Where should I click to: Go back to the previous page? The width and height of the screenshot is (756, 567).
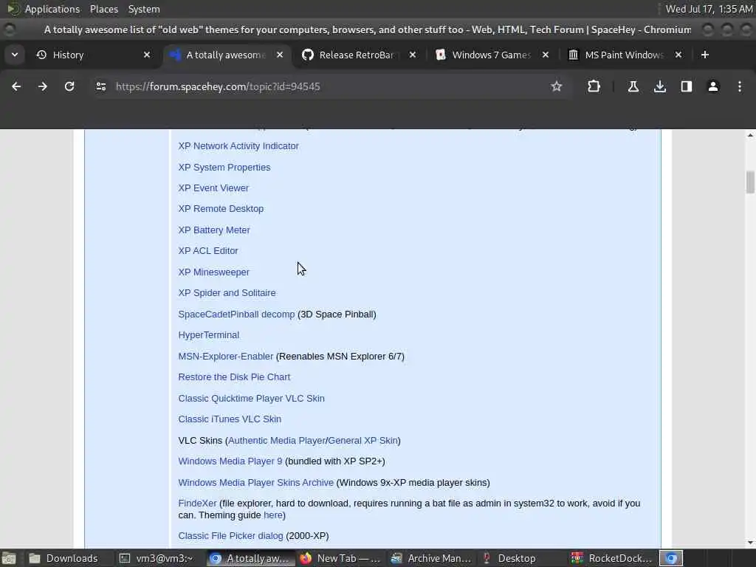[x=16, y=86]
